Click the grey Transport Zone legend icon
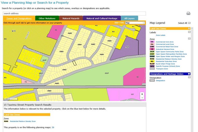 coord(152,69)
